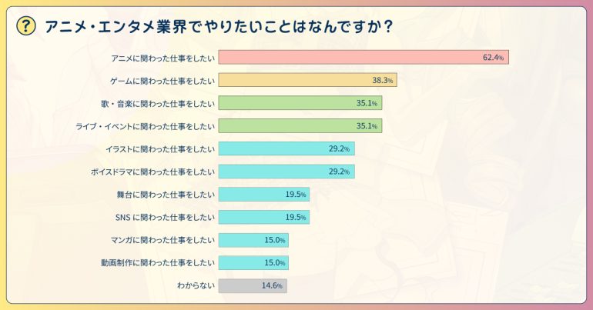Click the yellow question mark icon

(x=26, y=27)
